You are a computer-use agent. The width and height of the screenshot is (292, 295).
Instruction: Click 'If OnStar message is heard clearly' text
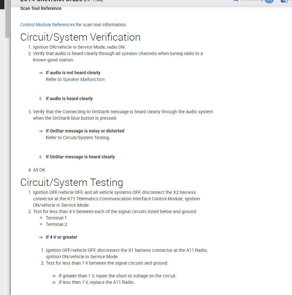coord(80,157)
